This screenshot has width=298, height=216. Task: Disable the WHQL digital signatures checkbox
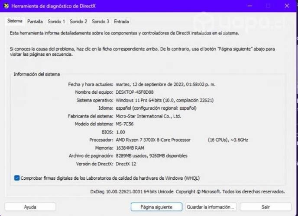tap(17, 178)
